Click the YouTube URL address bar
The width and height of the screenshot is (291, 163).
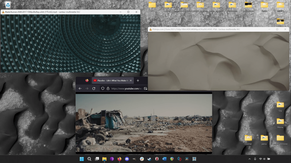(x=125, y=89)
